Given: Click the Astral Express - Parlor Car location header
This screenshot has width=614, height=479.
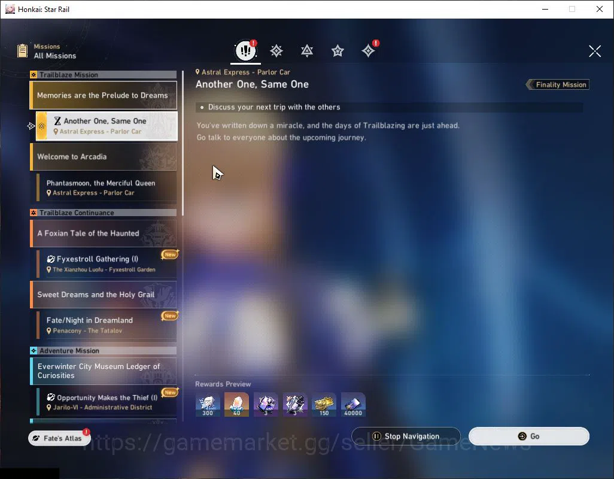Looking at the screenshot, I should (x=243, y=72).
